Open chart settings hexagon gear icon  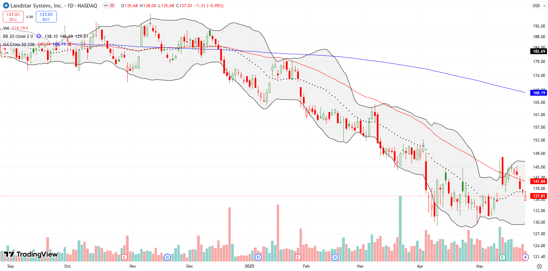click(x=539, y=266)
